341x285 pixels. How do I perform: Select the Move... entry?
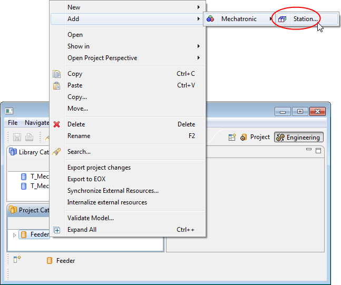[128, 109]
